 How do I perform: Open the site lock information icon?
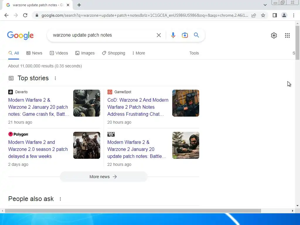(37, 15)
